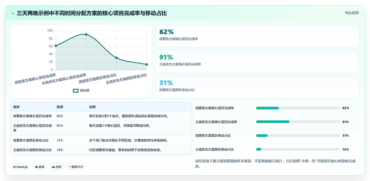The width and height of the screenshot is (370, 181).
Task: Click y-axis label 100 on chart
Action: [x=50, y=31]
